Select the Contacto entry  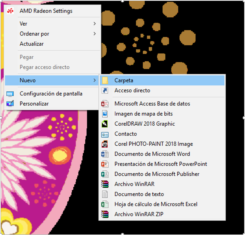(162, 134)
